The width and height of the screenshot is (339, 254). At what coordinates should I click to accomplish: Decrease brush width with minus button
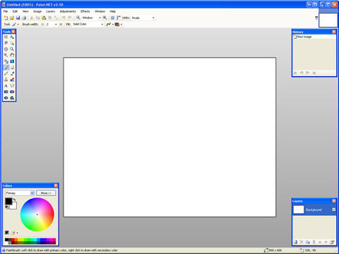42,24
